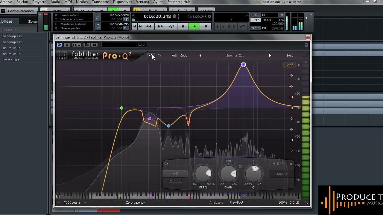Switch plugin A/B settings comparison

pos(86,45)
